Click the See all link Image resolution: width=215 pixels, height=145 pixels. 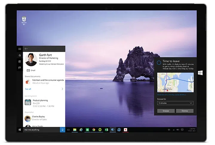28,89
